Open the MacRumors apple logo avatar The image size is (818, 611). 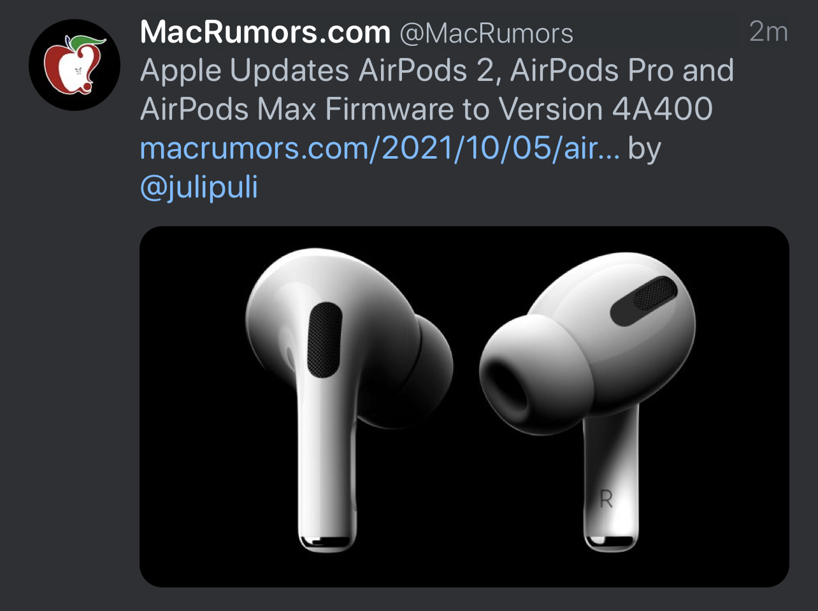point(75,65)
